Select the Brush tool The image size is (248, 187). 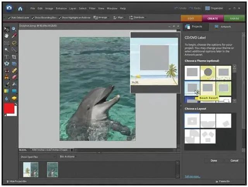point(7,84)
